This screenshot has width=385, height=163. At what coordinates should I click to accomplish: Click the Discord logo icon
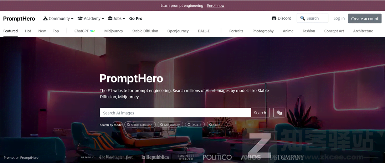click(274, 18)
